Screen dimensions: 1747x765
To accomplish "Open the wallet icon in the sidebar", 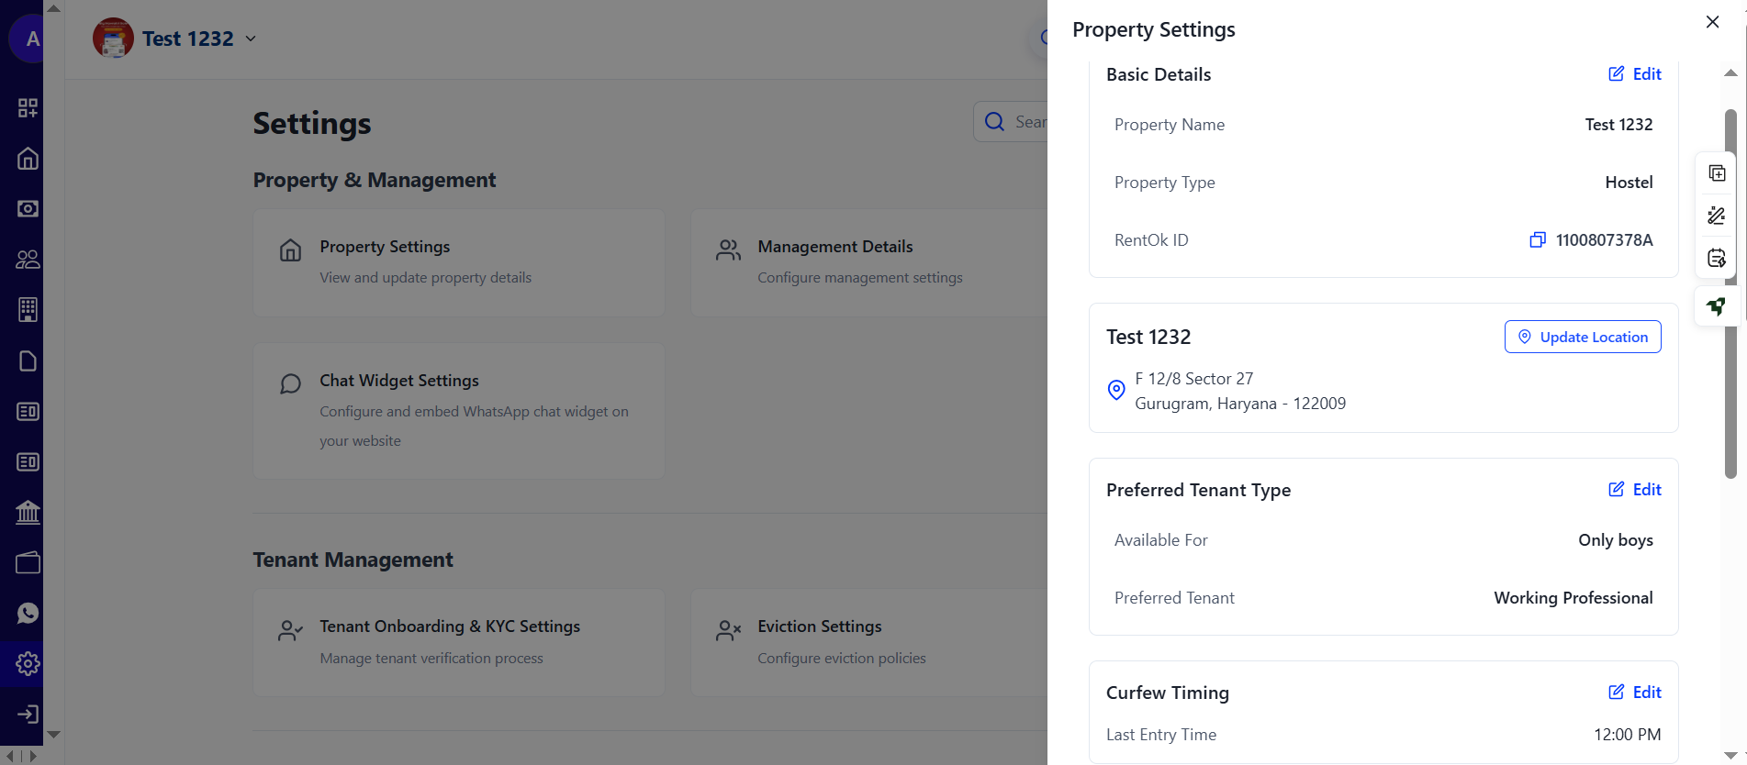I will (x=28, y=563).
